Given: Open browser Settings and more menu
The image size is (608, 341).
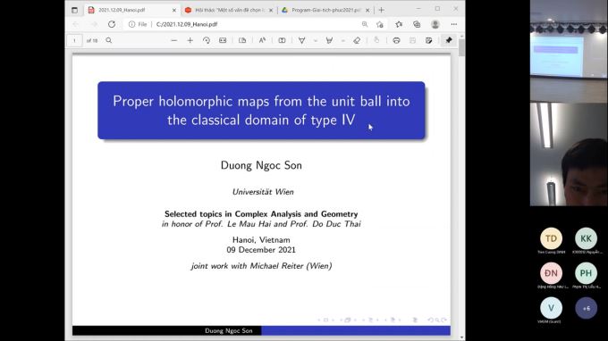Looking at the screenshot, I should pos(453,24).
